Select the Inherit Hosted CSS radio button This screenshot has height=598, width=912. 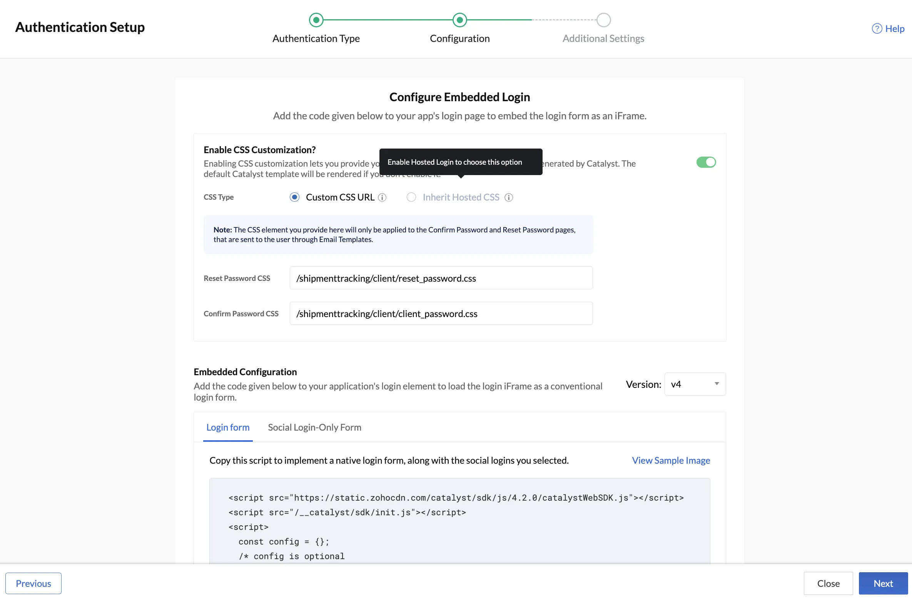click(411, 197)
